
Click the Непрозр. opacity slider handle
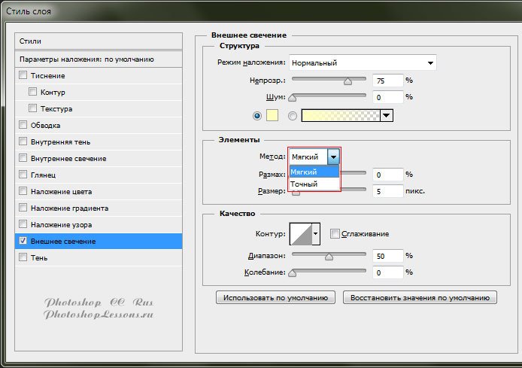pos(347,78)
